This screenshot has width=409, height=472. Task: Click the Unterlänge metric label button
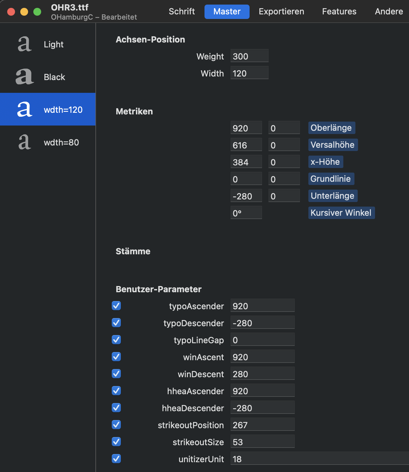coord(333,196)
